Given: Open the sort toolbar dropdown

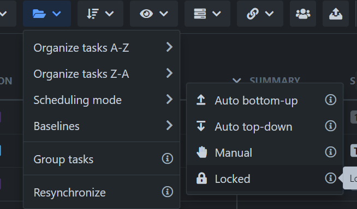Looking at the screenshot, I should coord(100,14).
